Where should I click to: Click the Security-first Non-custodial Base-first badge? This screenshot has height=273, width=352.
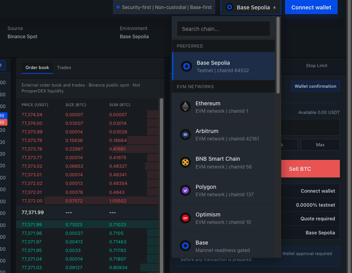point(164,7)
